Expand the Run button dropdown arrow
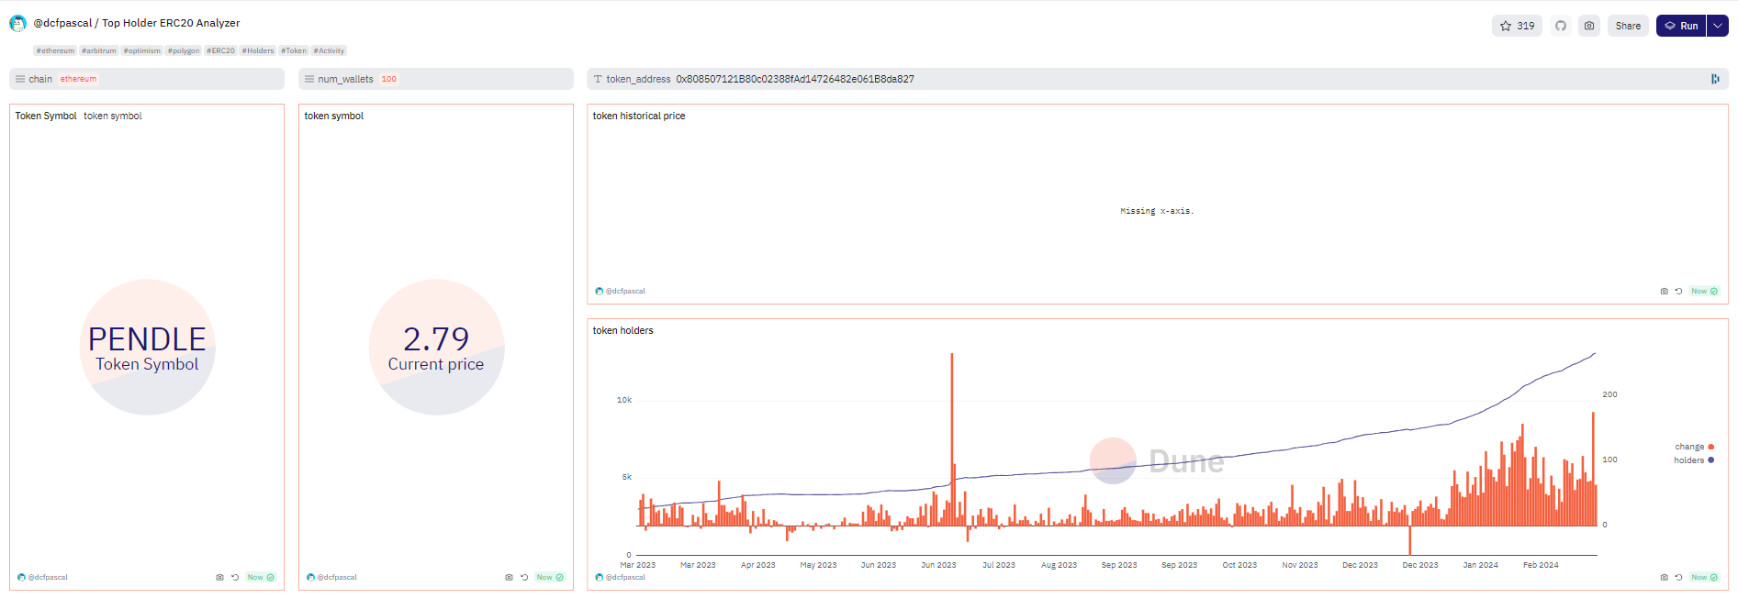 click(x=1717, y=26)
